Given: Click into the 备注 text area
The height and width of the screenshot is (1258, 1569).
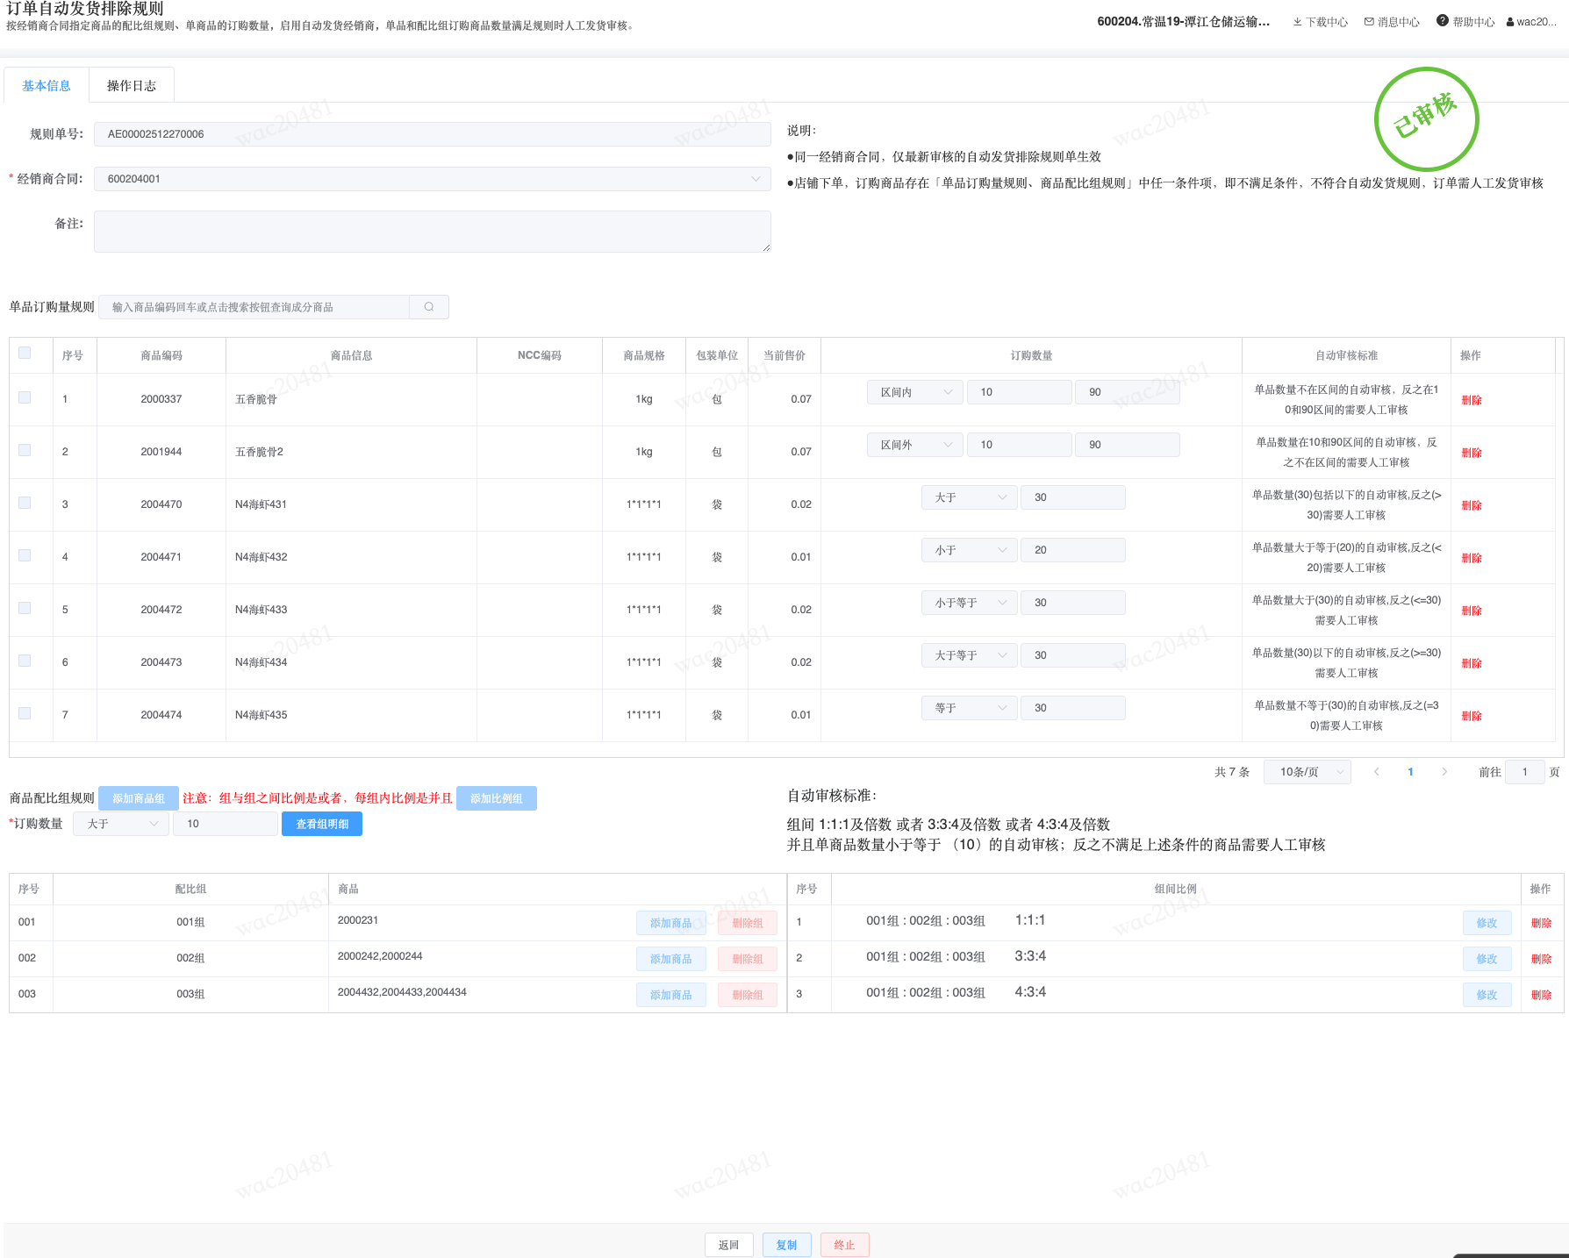Looking at the screenshot, I should coord(432,232).
